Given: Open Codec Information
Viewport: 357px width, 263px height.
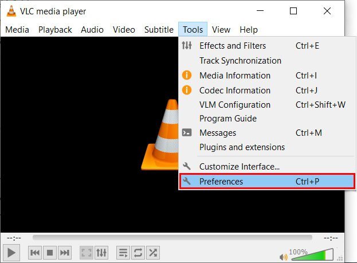Looking at the screenshot, I should click(x=267, y=91).
